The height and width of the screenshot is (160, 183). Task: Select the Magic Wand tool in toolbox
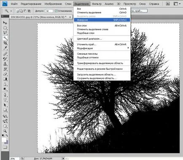5,38
